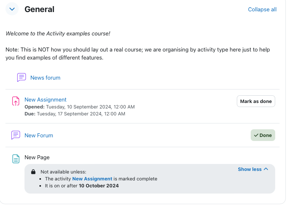Click the New Page activity title
This screenshot has height=210, width=292.
point(37,157)
